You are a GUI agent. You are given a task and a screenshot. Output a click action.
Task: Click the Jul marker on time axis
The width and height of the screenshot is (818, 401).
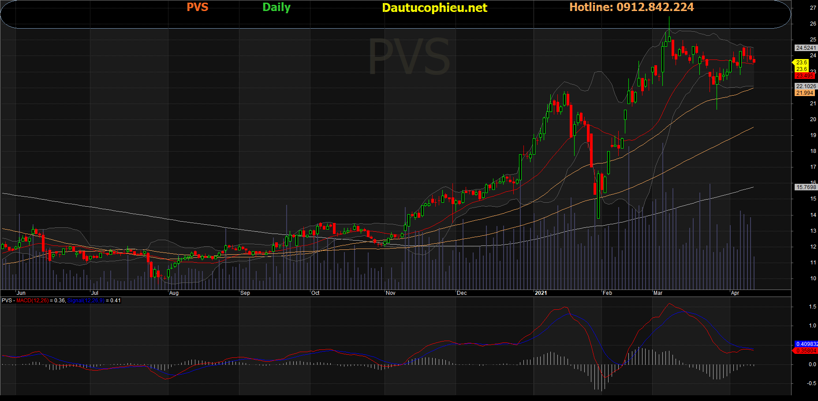94,293
